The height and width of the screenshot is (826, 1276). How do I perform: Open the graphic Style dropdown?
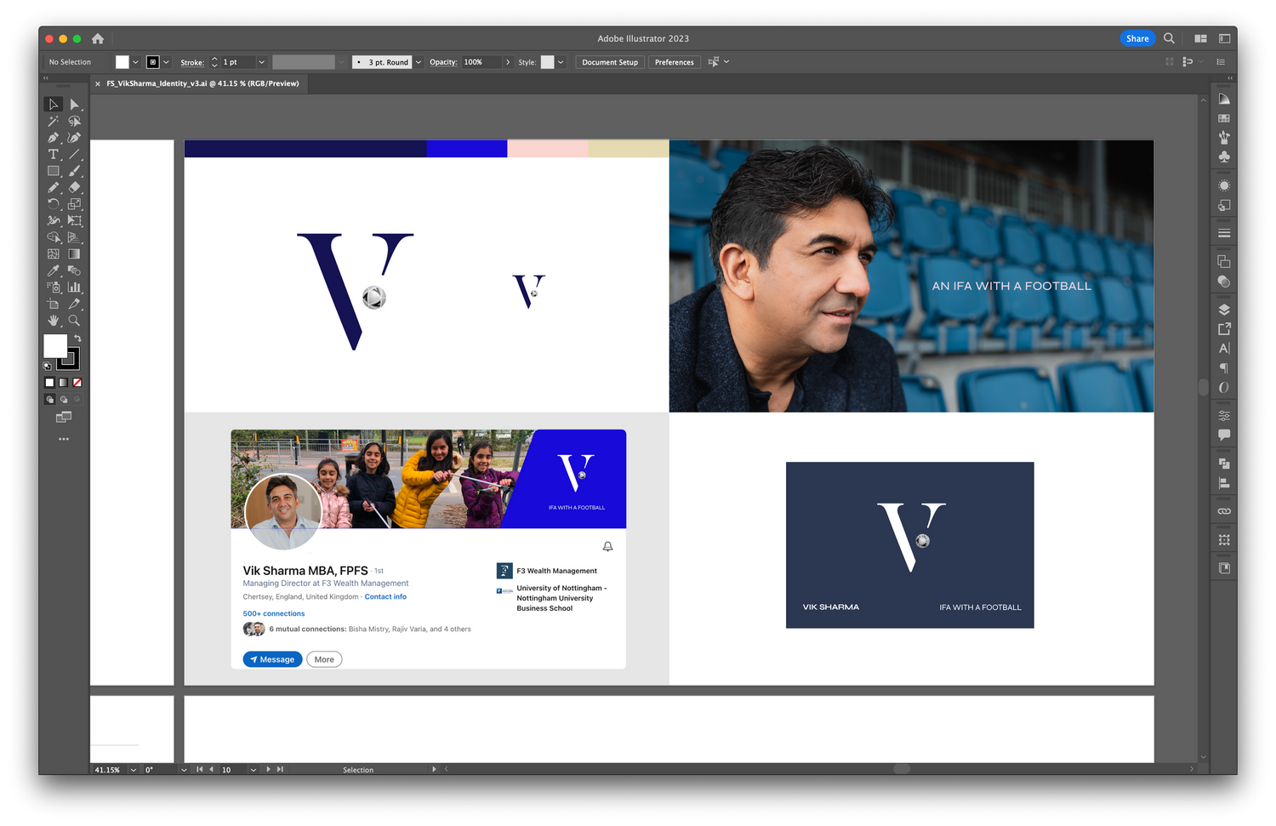coord(561,62)
